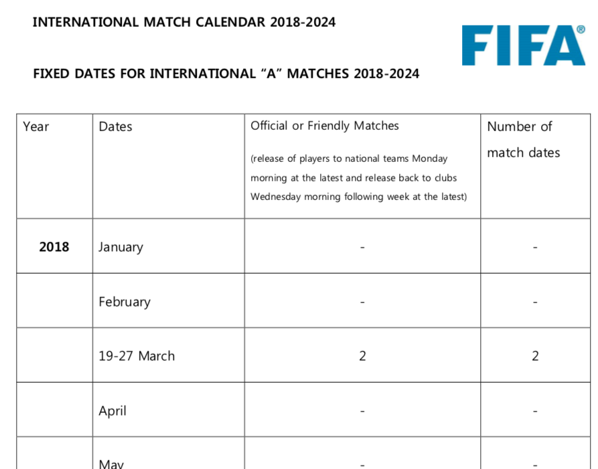Click the Number of match dates header
This screenshot has height=469, width=598.
tap(524, 139)
